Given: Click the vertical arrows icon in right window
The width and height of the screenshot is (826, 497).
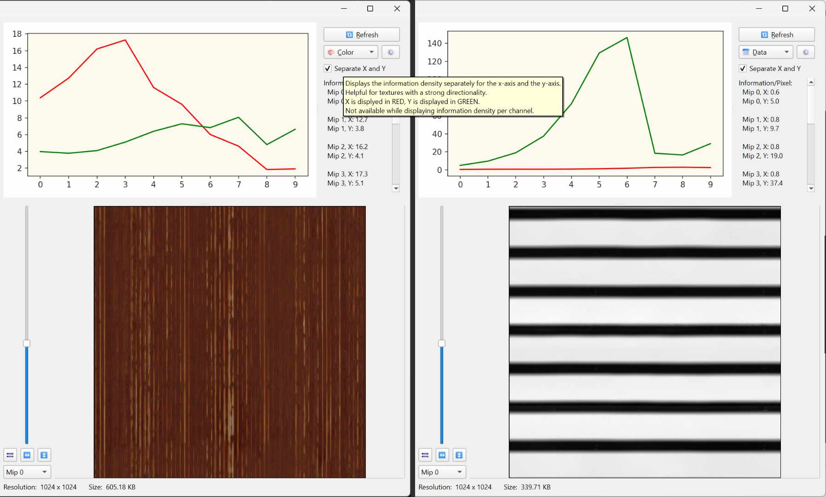Looking at the screenshot, I should click(x=459, y=455).
